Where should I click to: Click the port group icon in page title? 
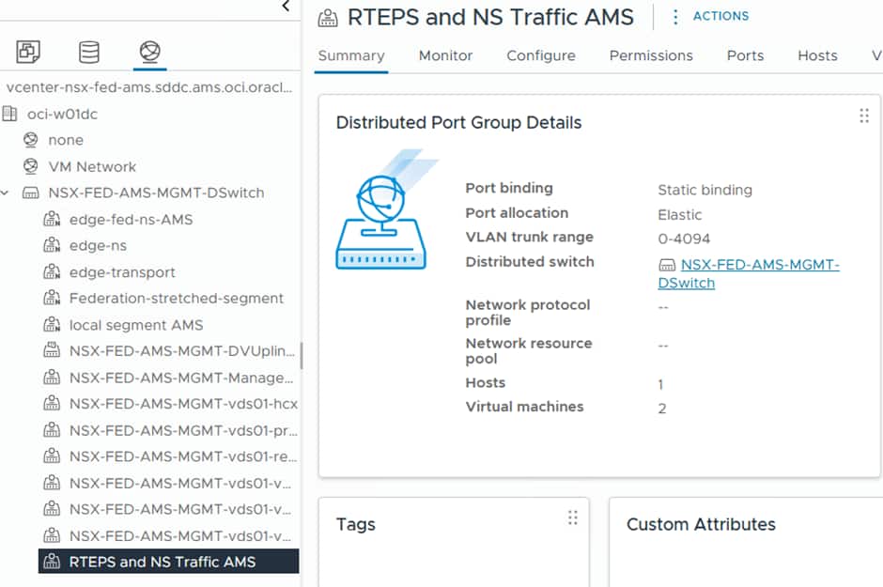point(328,18)
